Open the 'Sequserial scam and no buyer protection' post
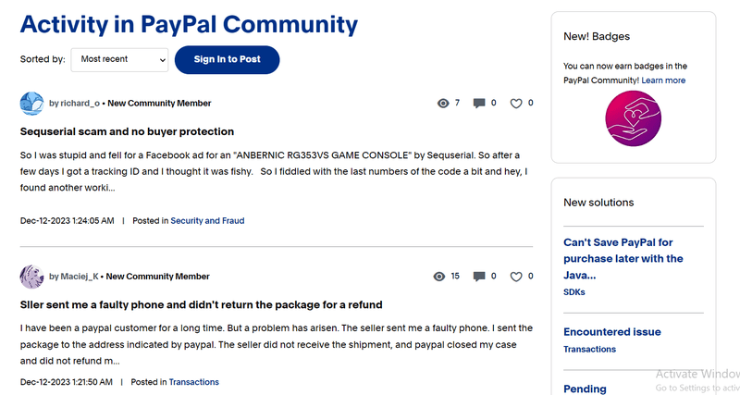Screen dimensions: 740x395 pos(127,132)
